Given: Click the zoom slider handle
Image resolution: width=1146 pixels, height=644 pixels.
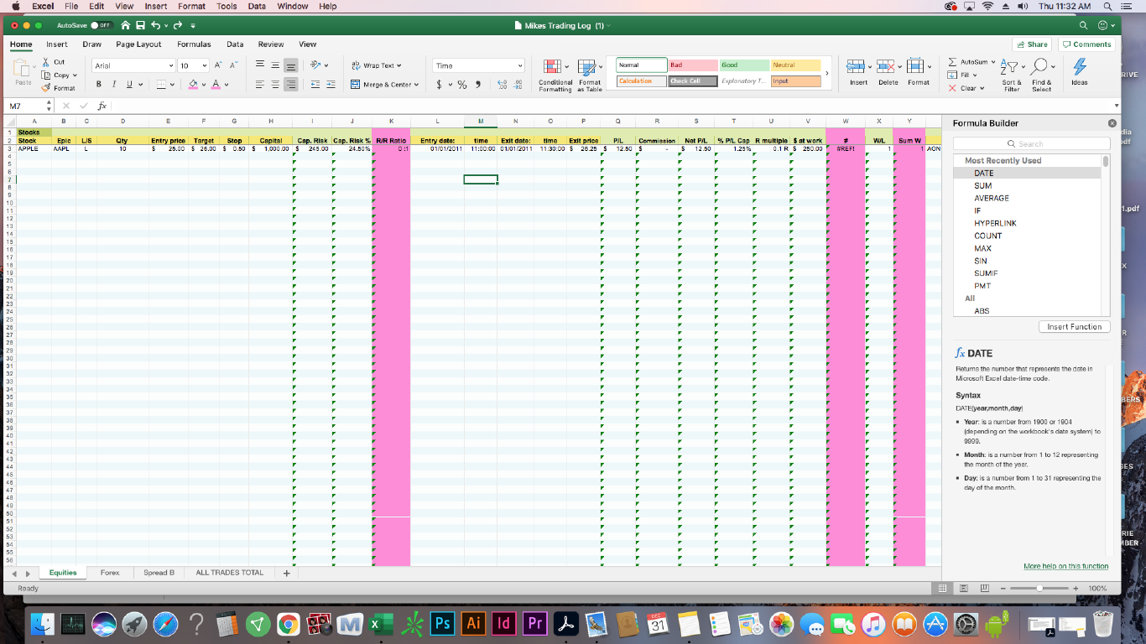Looking at the screenshot, I should (1040, 588).
